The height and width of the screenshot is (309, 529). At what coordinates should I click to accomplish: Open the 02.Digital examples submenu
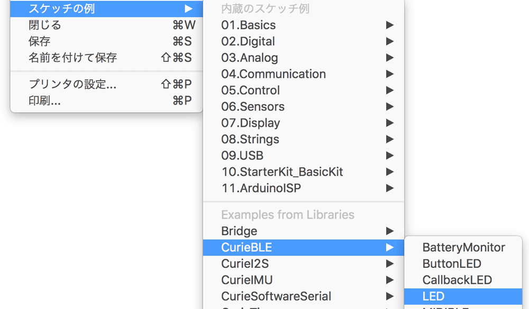click(x=303, y=41)
